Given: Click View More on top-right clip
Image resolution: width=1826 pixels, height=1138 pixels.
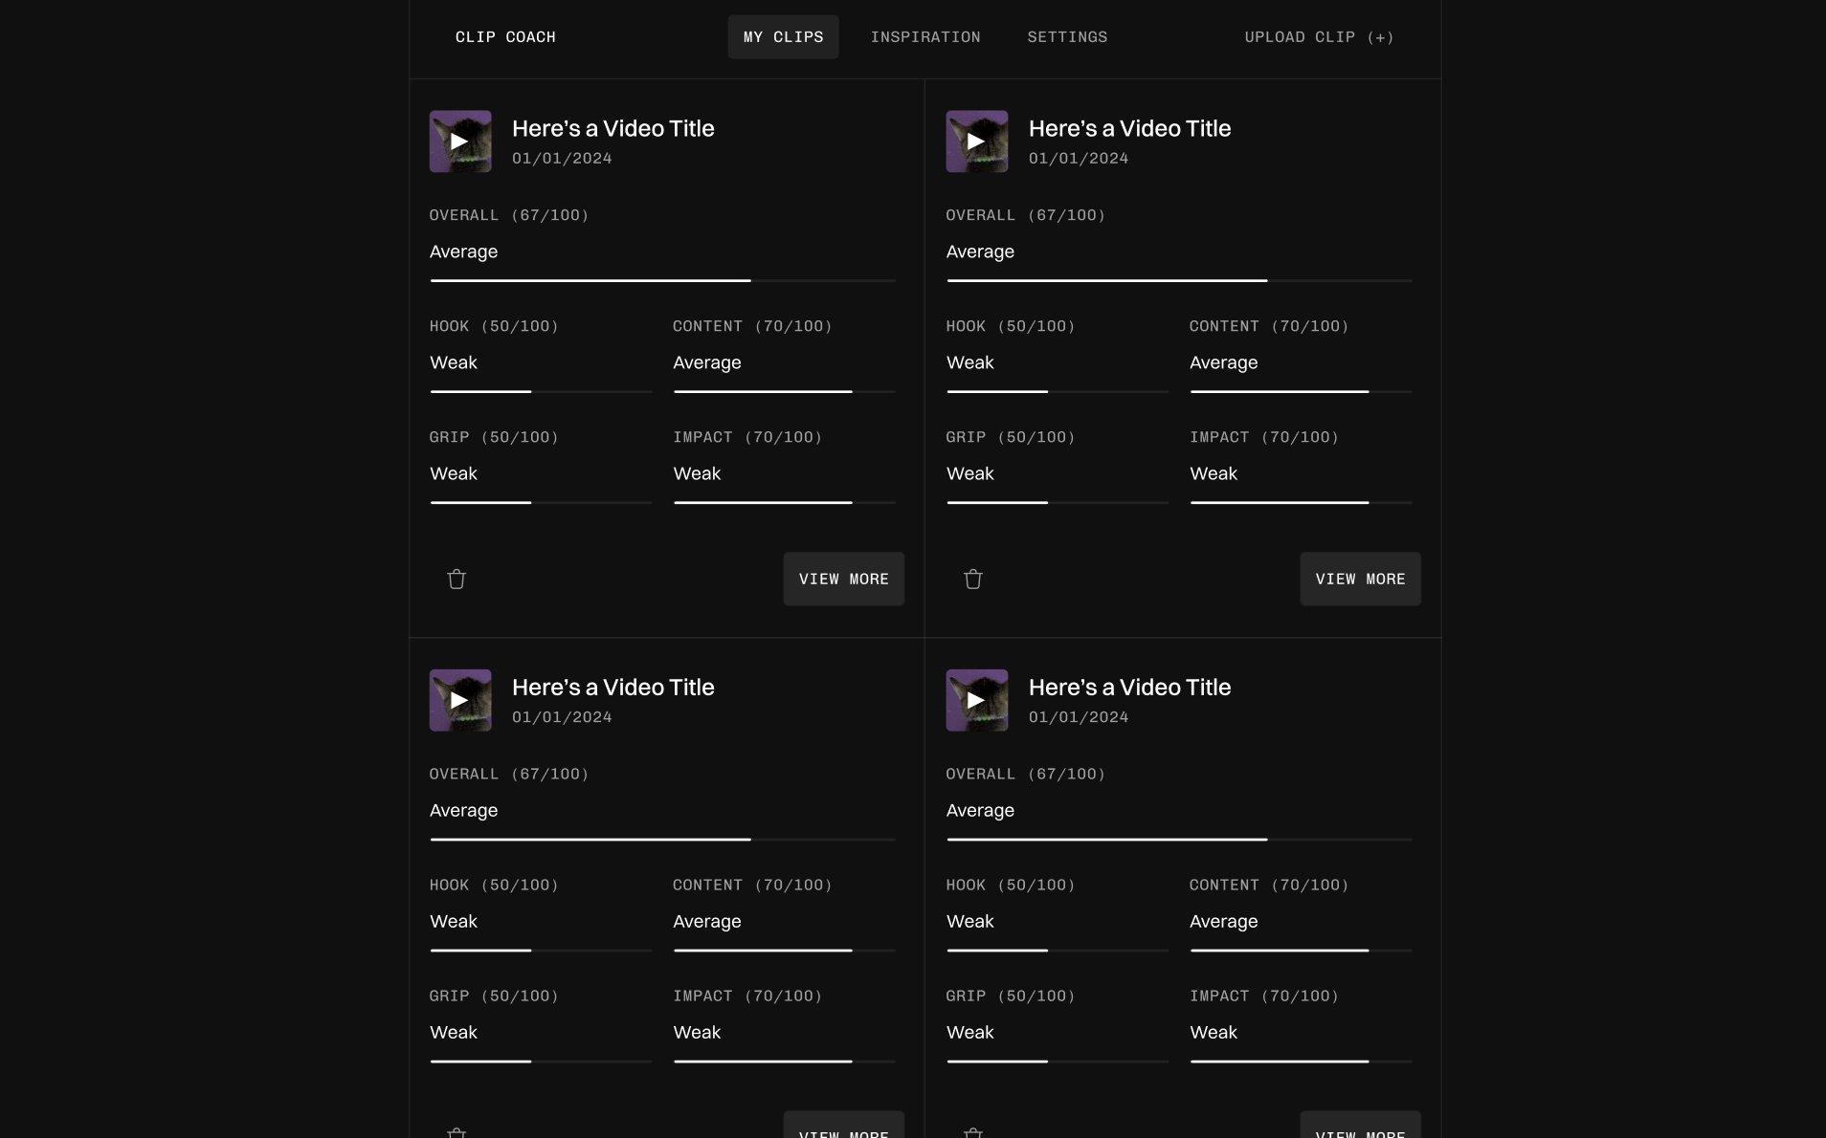Looking at the screenshot, I should [1360, 579].
